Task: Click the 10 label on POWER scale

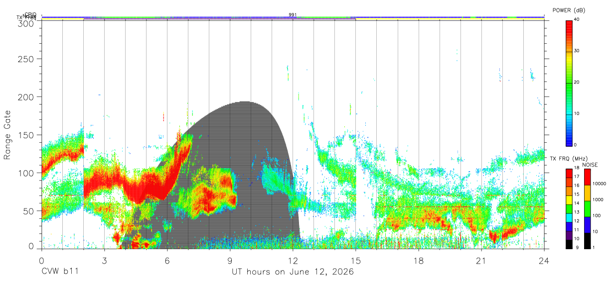Action: (x=577, y=113)
